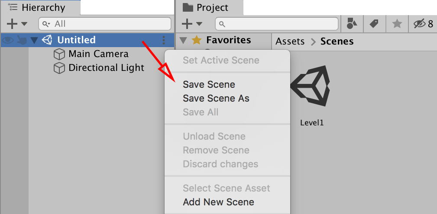Choose Save Scene from context menu
Viewport: 437px width, 214px height.
point(209,84)
